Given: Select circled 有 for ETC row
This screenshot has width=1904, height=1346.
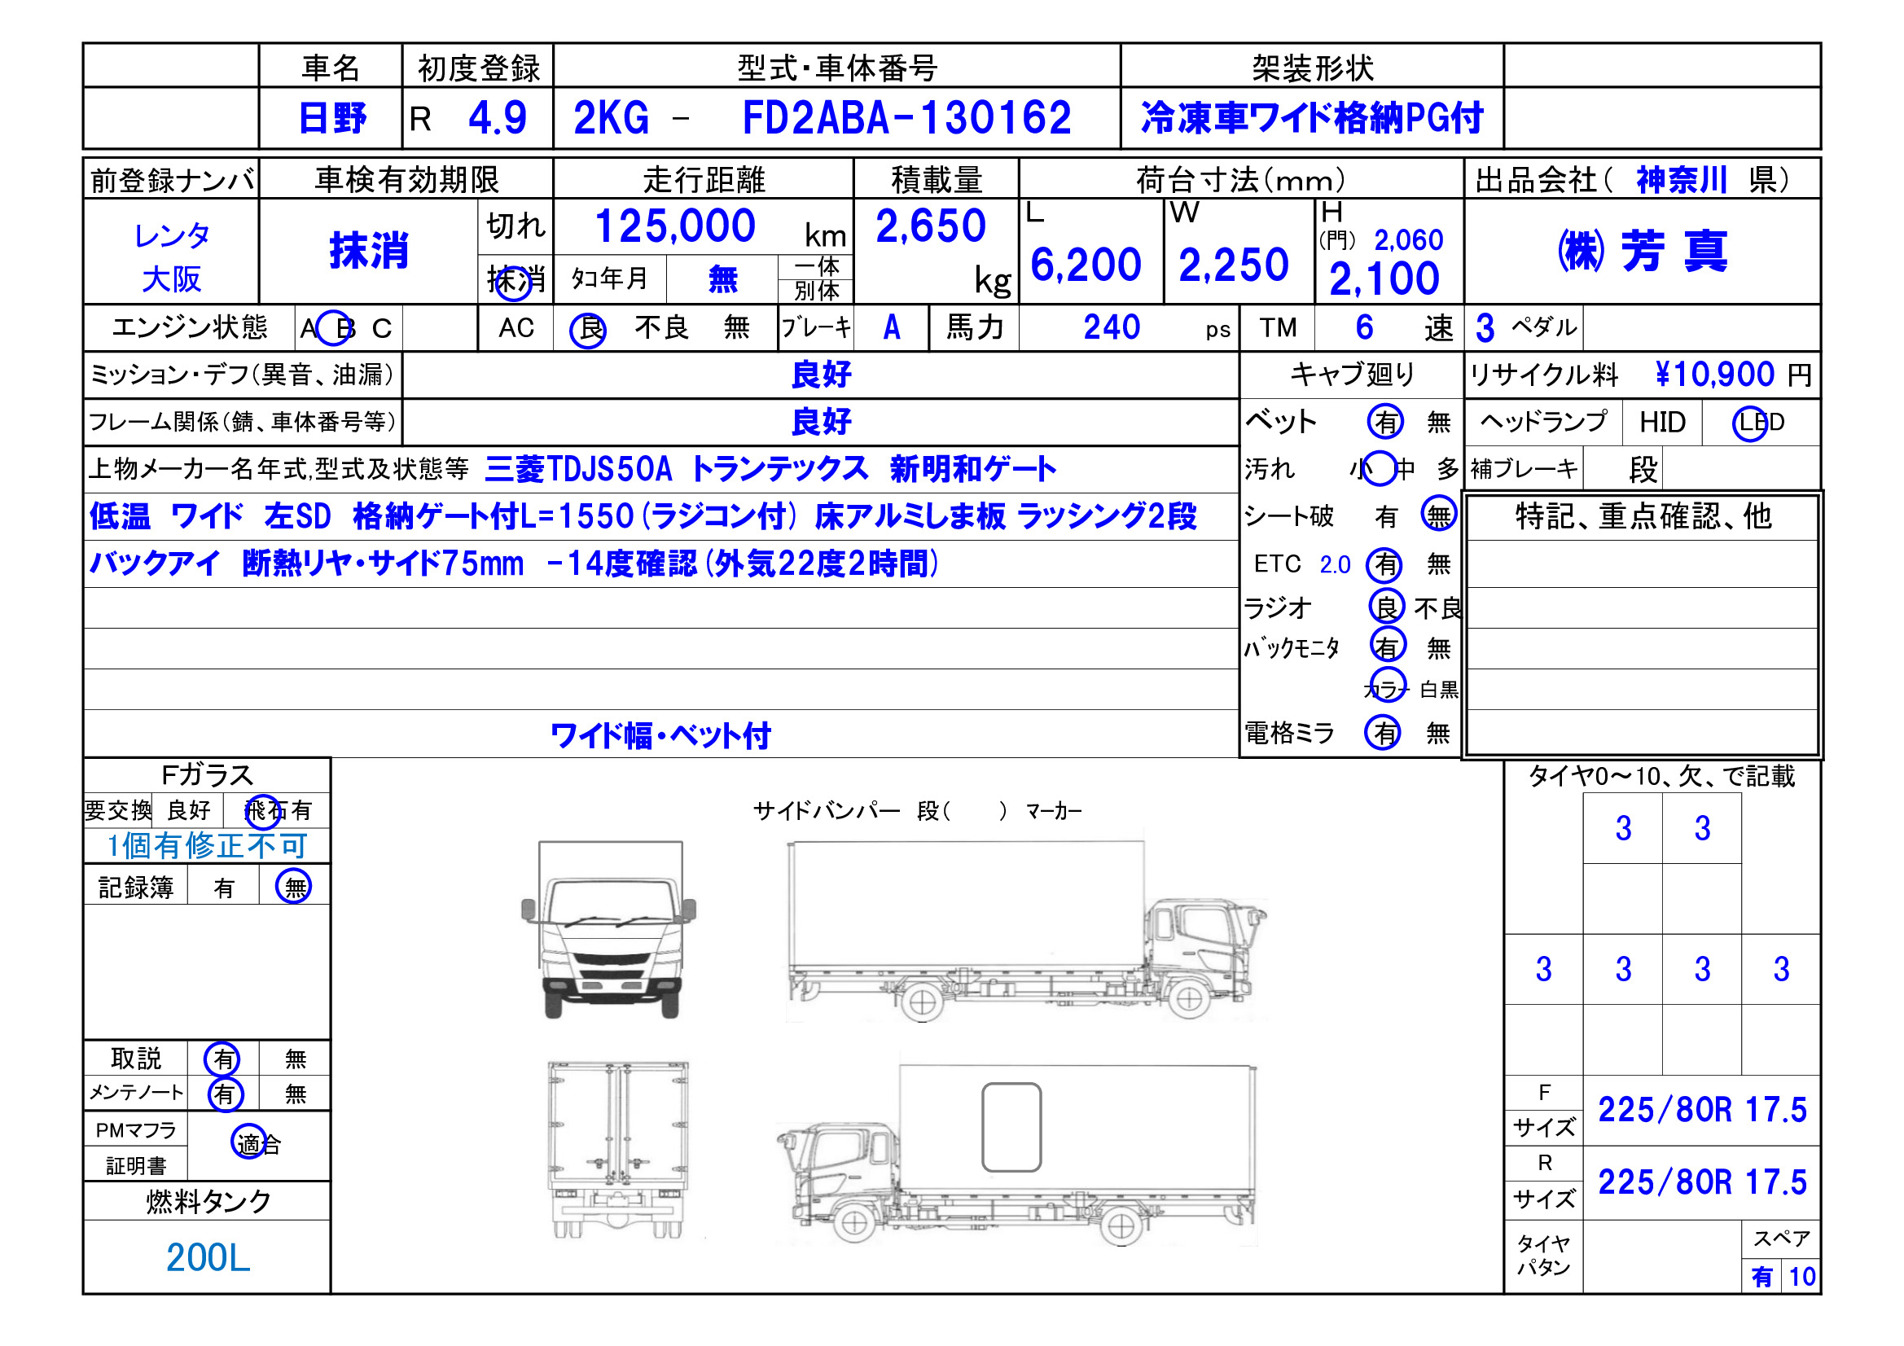Looking at the screenshot, I should pyautogui.click(x=1385, y=565).
